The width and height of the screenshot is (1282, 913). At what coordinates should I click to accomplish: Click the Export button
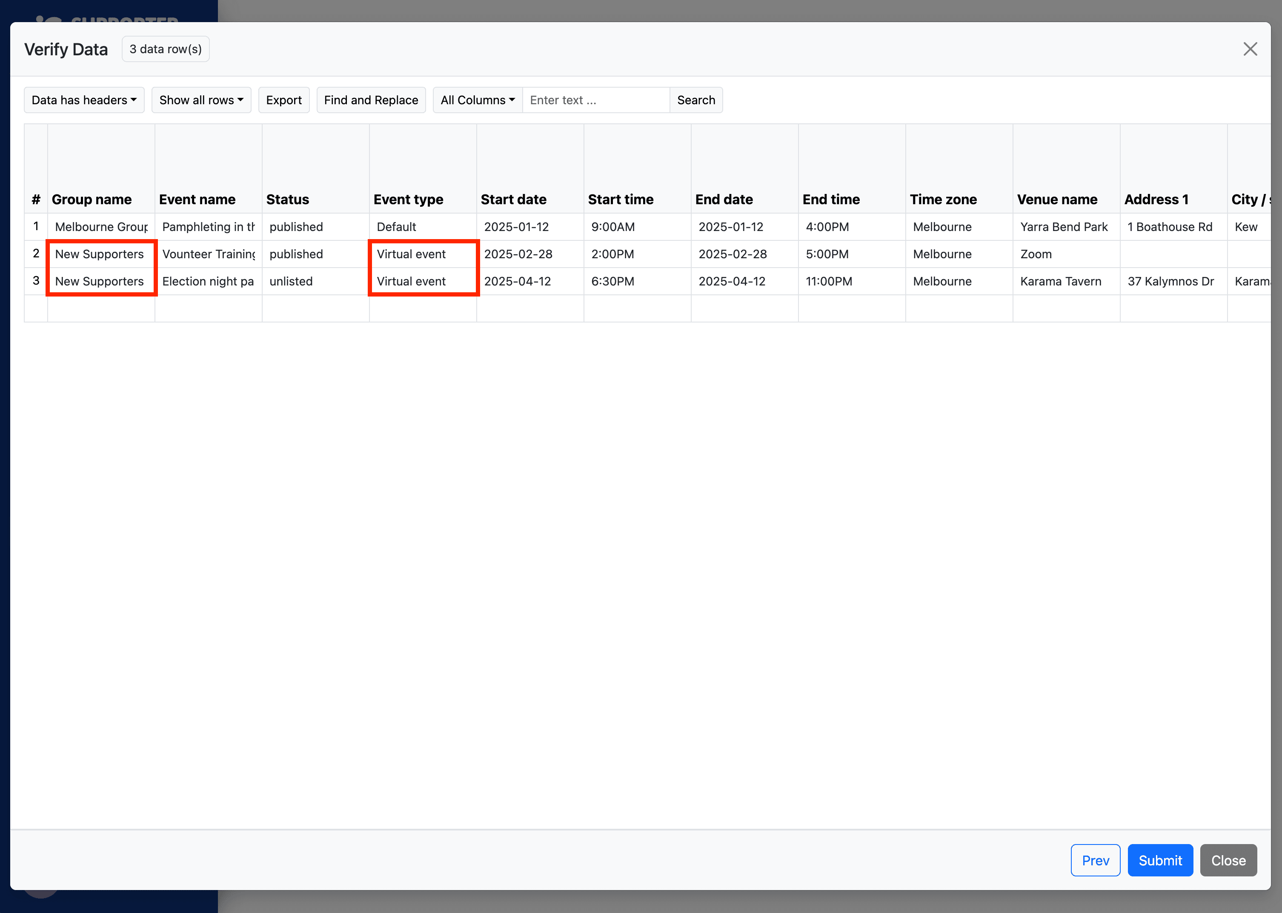[283, 100]
